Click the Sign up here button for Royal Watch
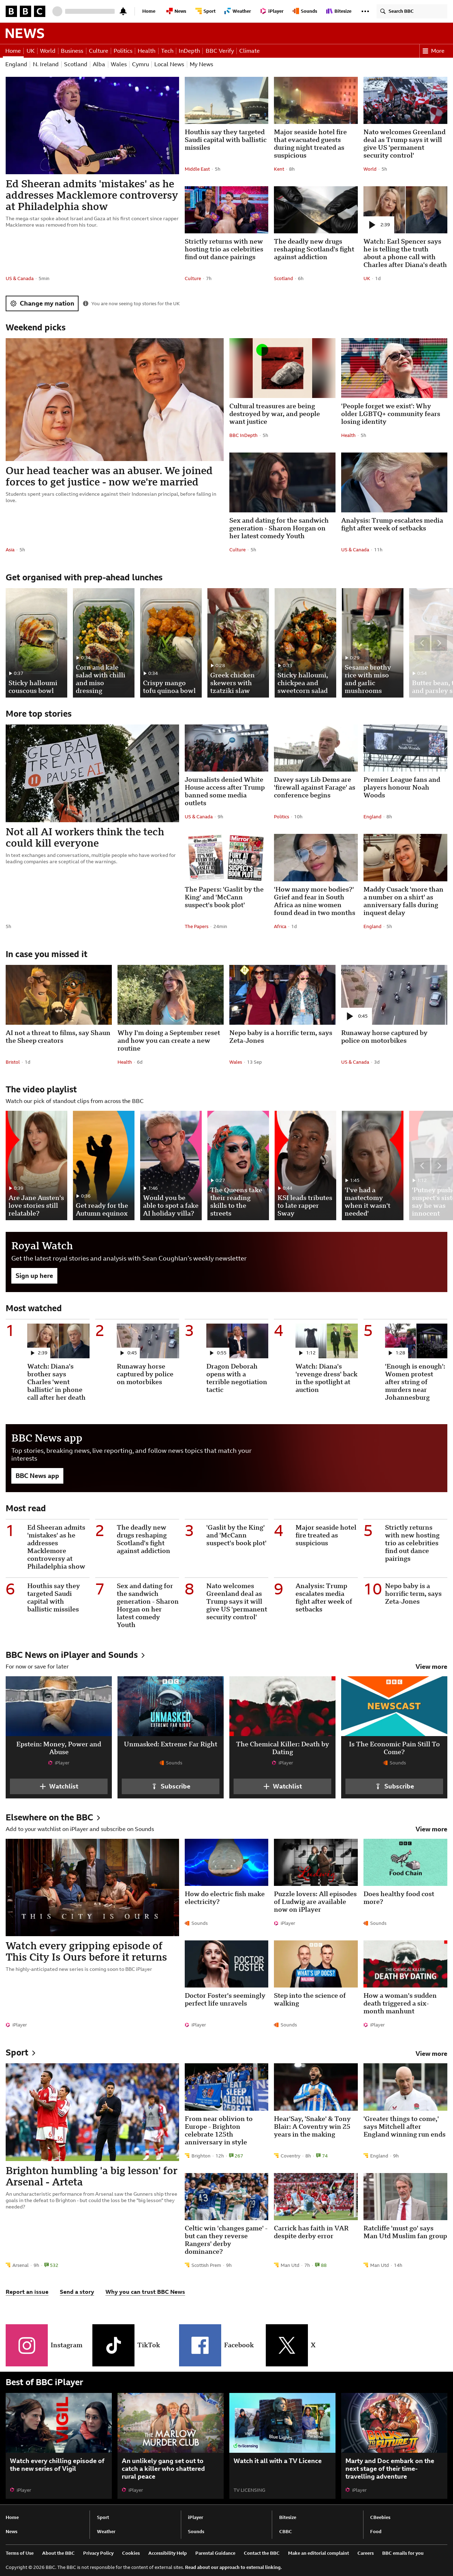The height and width of the screenshot is (2576, 453). (34, 1276)
